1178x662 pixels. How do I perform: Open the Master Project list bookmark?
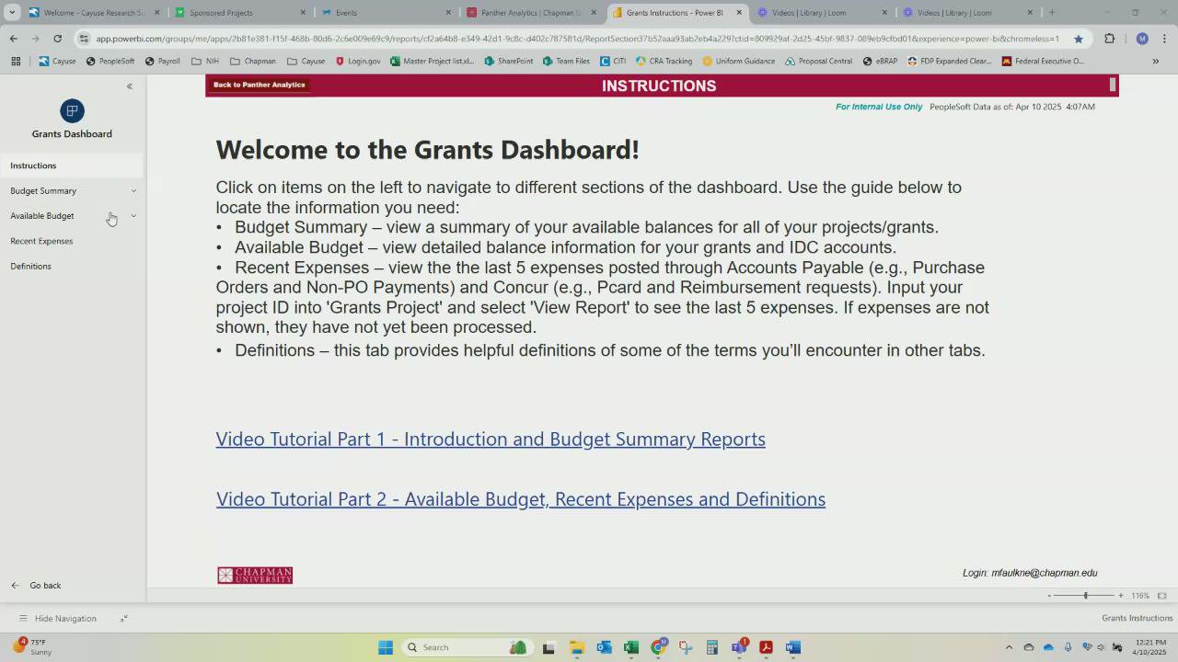tap(432, 62)
